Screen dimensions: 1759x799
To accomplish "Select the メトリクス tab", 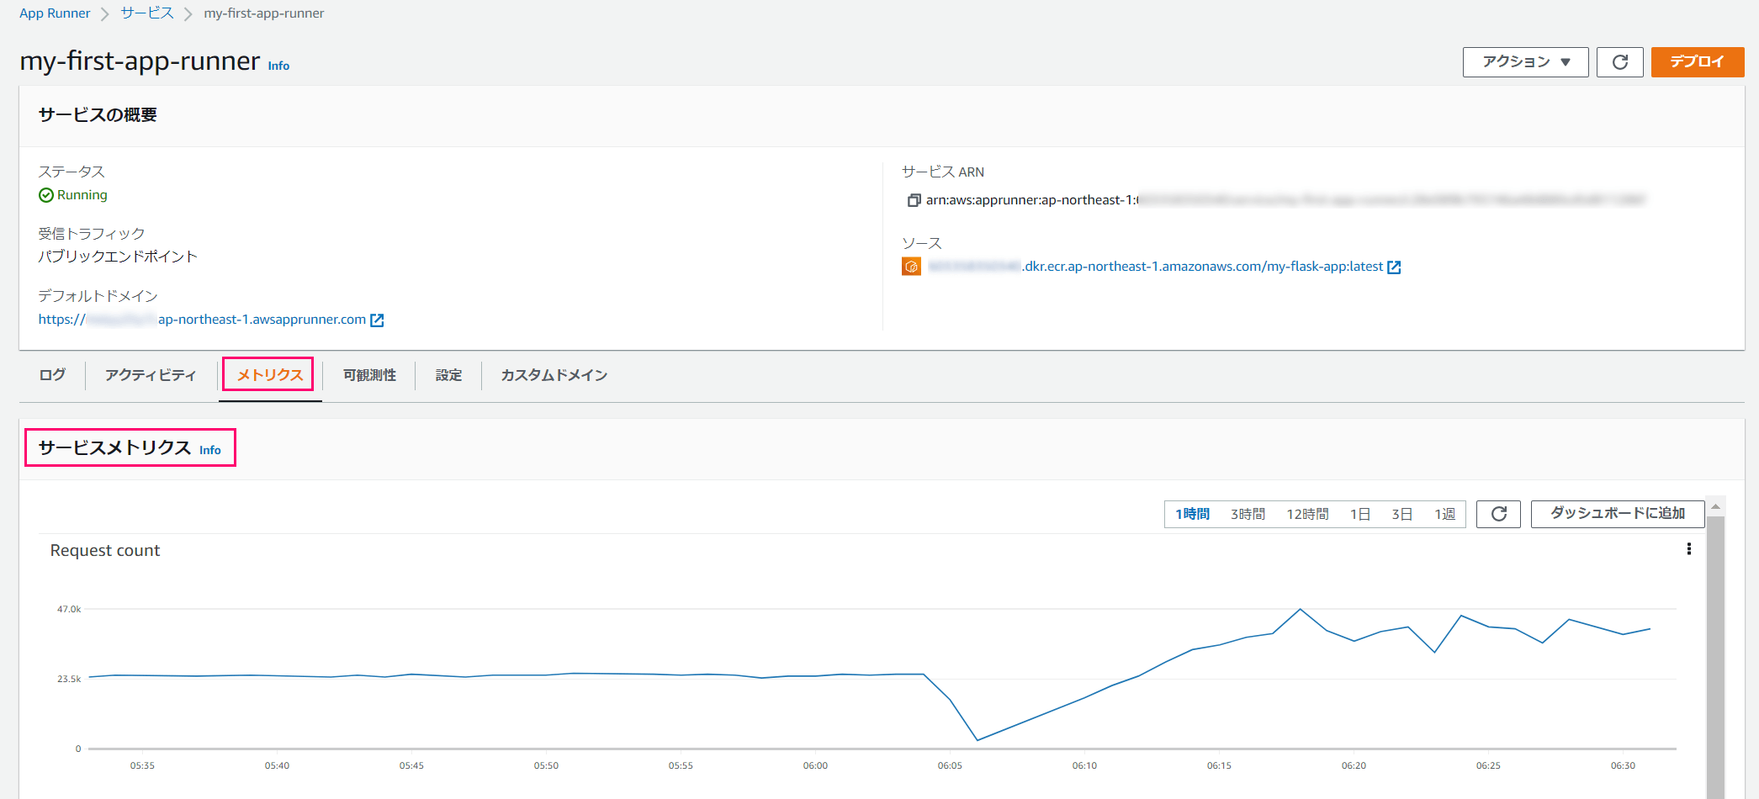I will click(269, 375).
